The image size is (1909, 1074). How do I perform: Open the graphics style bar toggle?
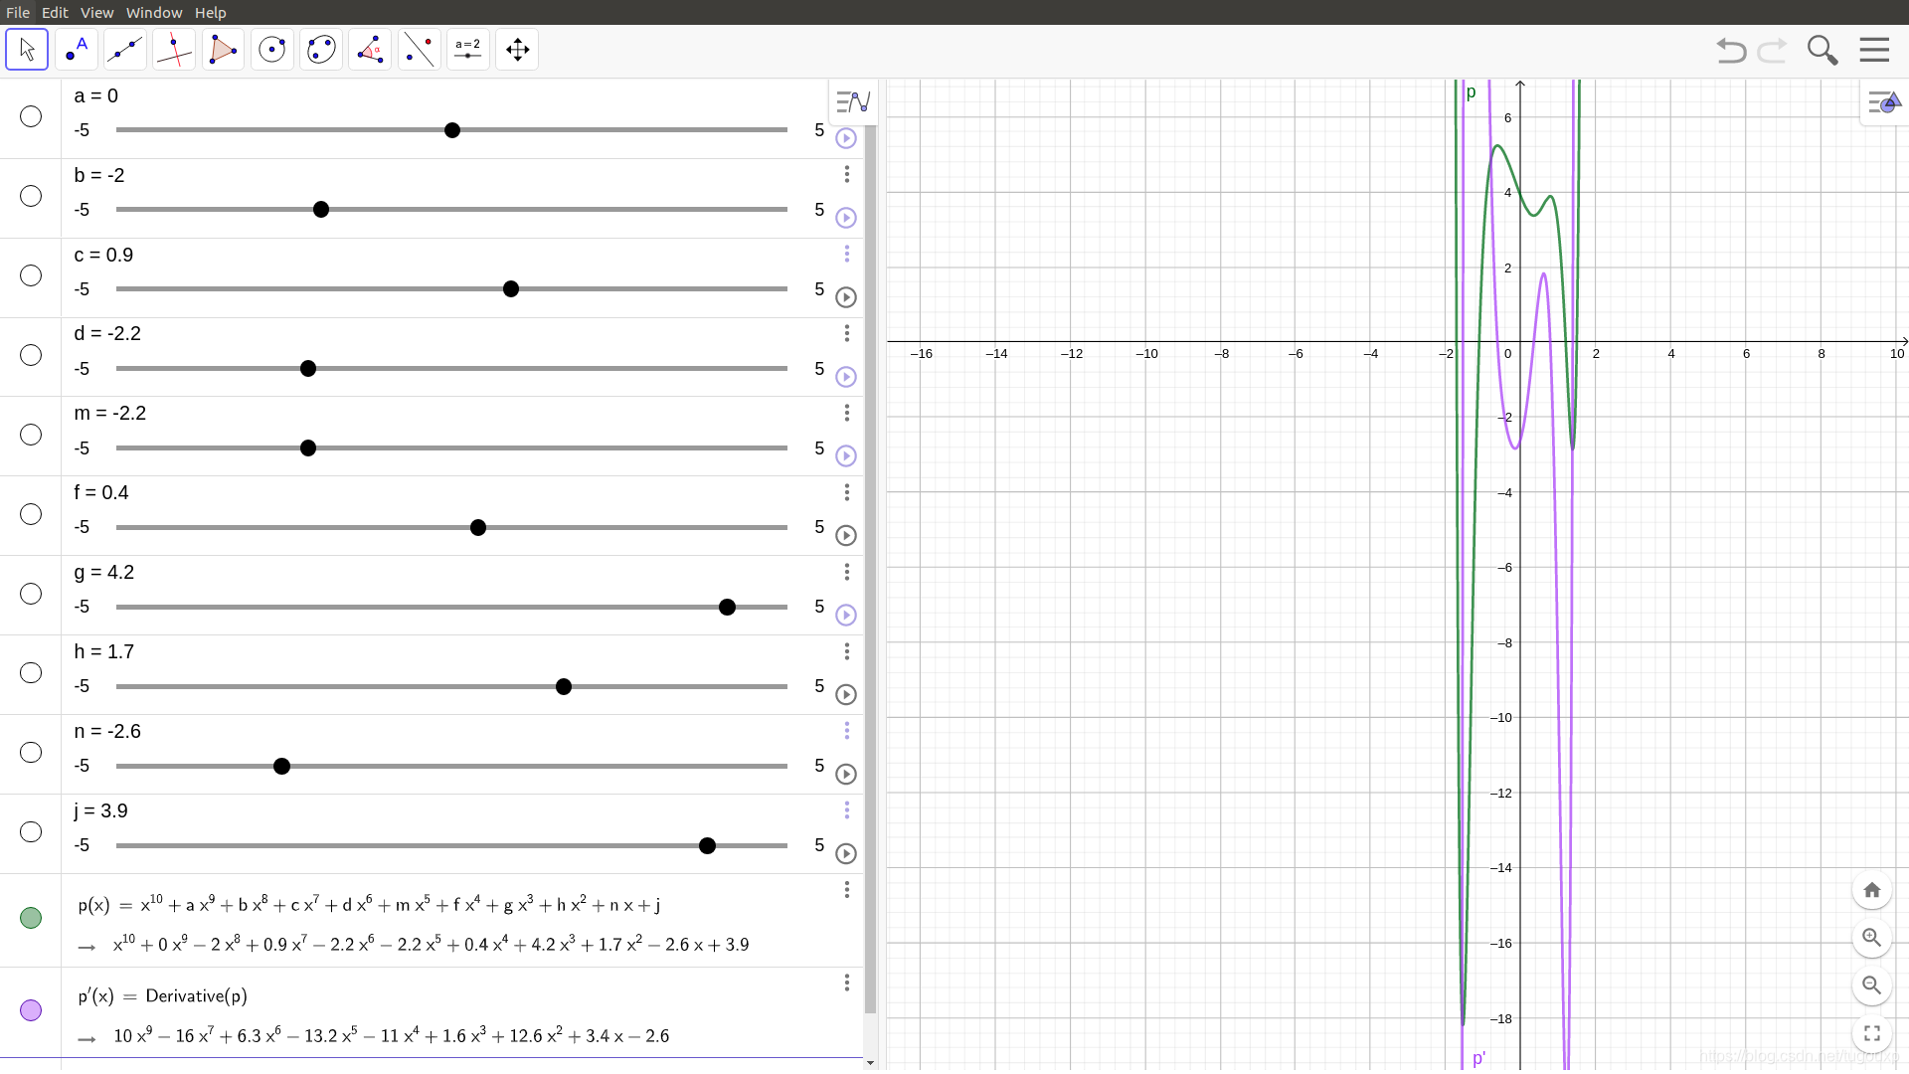[x=1884, y=102]
